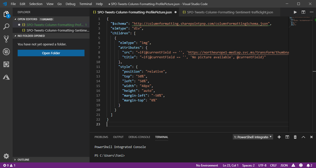Close the terminal panel
This screenshot has height=168, width=316.
click(311, 137)
